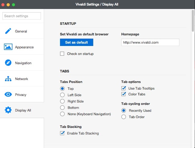Click the STARTUP section heading
Image resolution: width=195 pixels, height=148 pixels.
[68, 24]
